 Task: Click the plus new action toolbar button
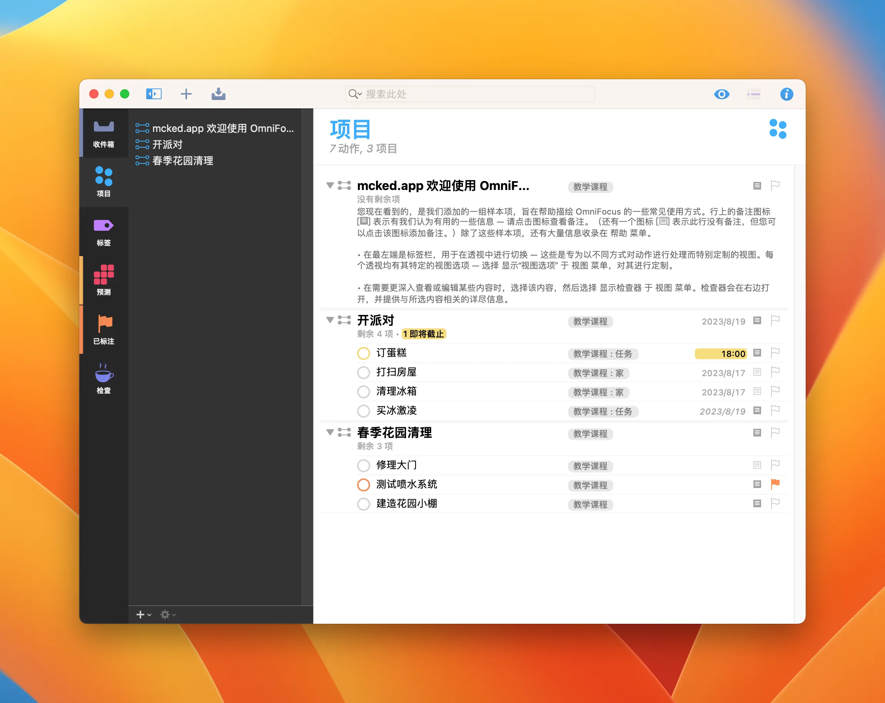coord(186,94)
